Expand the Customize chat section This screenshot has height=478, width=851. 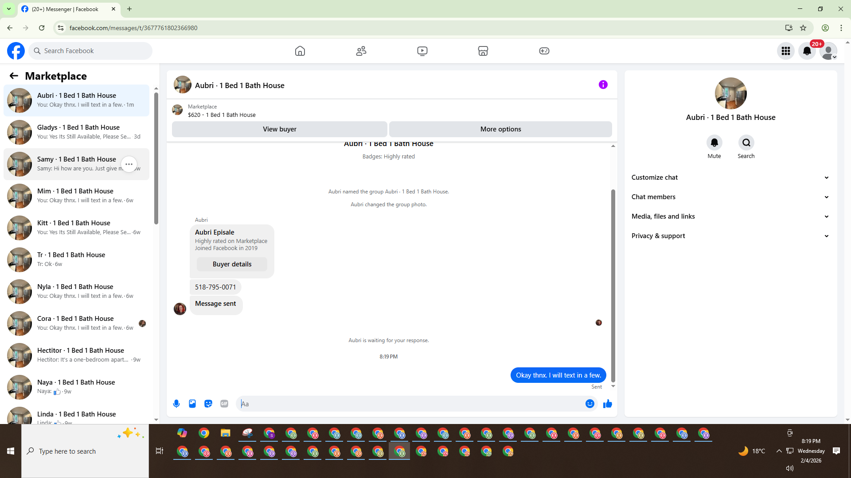click(x=730, y=177)
